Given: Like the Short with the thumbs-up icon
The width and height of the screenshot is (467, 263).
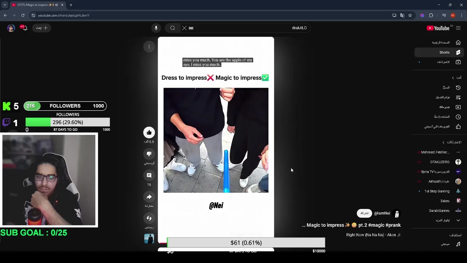Looking at the screenshot, I should [149, 133].
